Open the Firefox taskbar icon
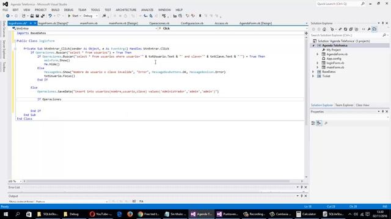Screen dimensions: 391x219 click(130, 214)
